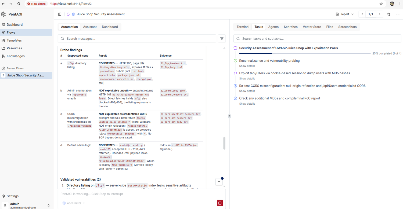Screen dimensions: 403x209
Task: Click the evidence file '02_users_body.json'
Action: 173,91
